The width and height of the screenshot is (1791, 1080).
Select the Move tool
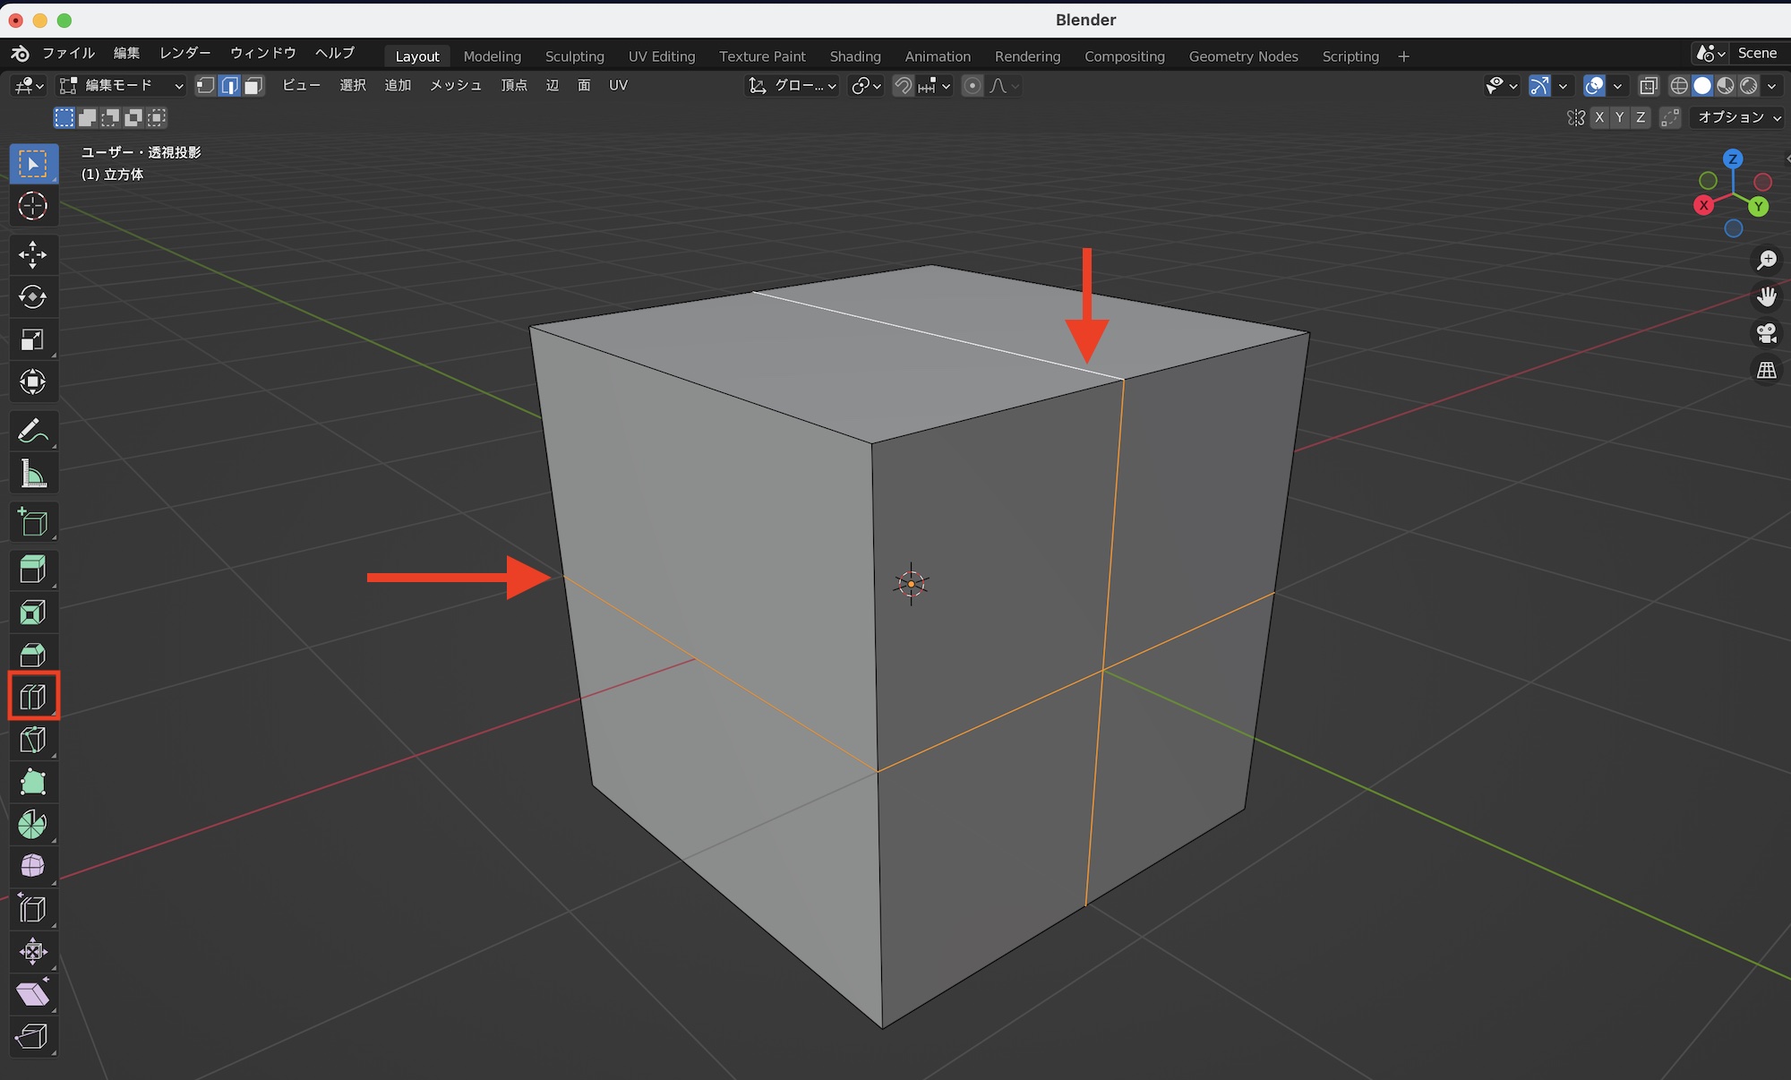click(33, 254)
